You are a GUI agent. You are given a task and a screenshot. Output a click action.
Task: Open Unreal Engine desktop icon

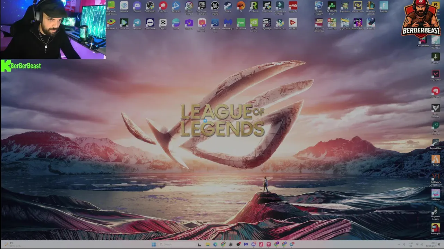click(215, 8)
